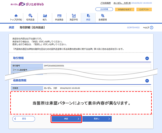
Task: Select the 輸入 import ship icon
Action: (45, 16)
